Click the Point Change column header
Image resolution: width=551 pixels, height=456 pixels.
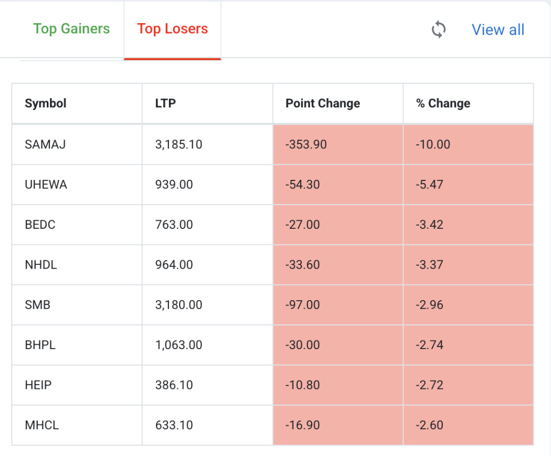323,103
